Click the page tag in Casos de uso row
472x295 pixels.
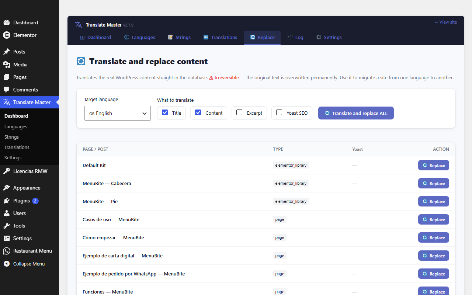pyautogui.click(x=280, y=219)
